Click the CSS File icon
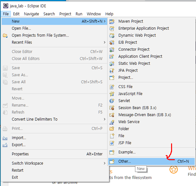The width and height of the screenshot is (196, 186). (x=112, y=87)
